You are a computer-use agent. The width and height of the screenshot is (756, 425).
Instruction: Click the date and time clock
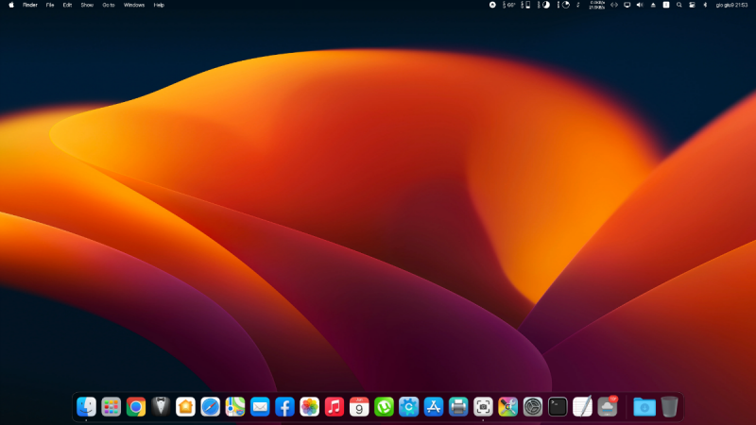731,5
